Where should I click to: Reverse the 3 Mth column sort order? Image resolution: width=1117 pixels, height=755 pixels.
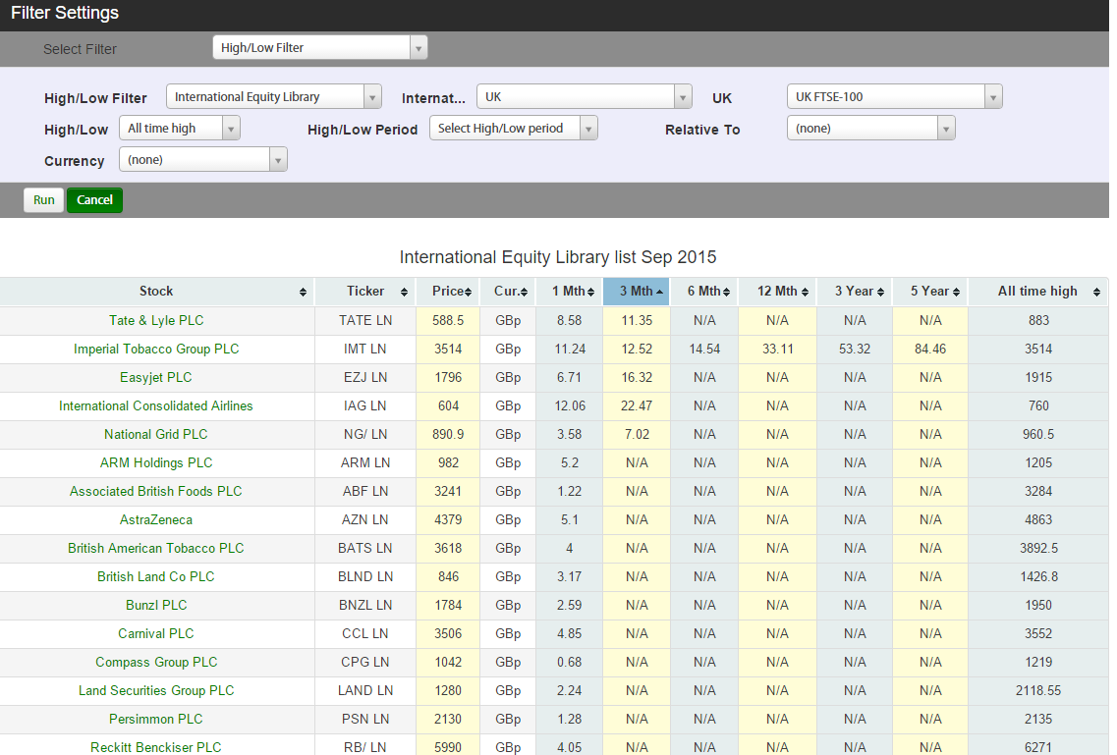coord(659,292)
